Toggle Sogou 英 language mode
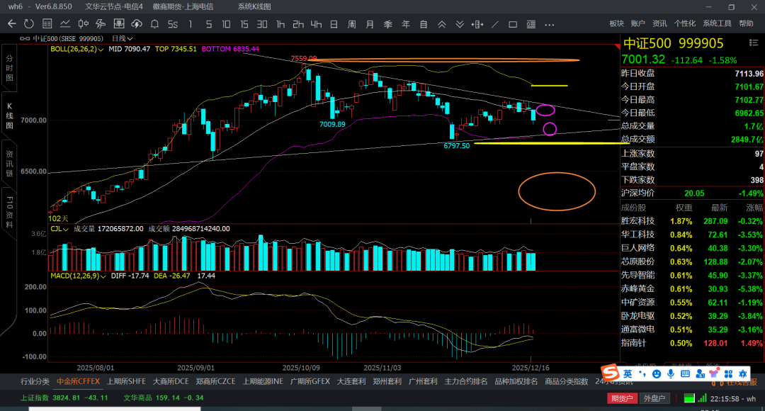 (x=628, y=374)
